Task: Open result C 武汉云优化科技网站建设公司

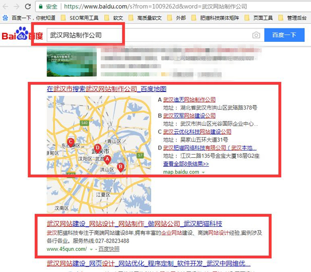Action: point(197,132)
